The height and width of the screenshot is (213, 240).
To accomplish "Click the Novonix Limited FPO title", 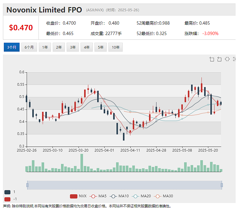I will (44, 10).
